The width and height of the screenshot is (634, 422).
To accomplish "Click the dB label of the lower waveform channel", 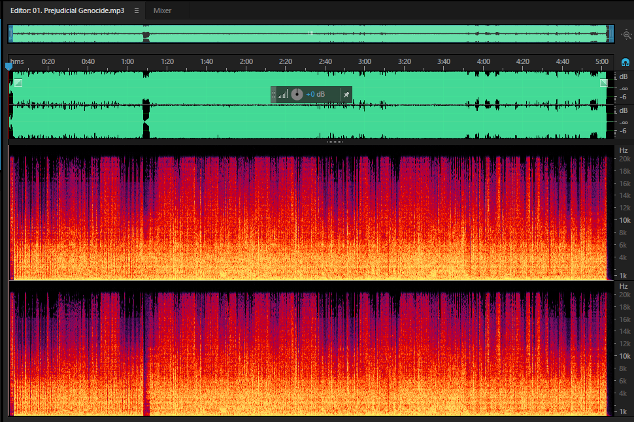I will pyautogui.click(x=624, y=110).
